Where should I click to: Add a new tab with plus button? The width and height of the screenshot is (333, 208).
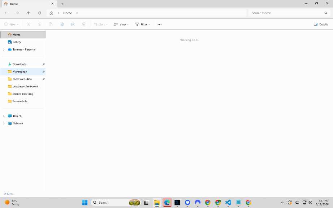62,4
